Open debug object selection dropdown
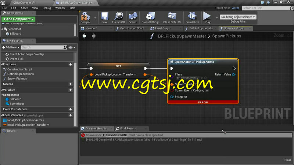294x165 pixels. pyautogui.click(x=238, y=17)
